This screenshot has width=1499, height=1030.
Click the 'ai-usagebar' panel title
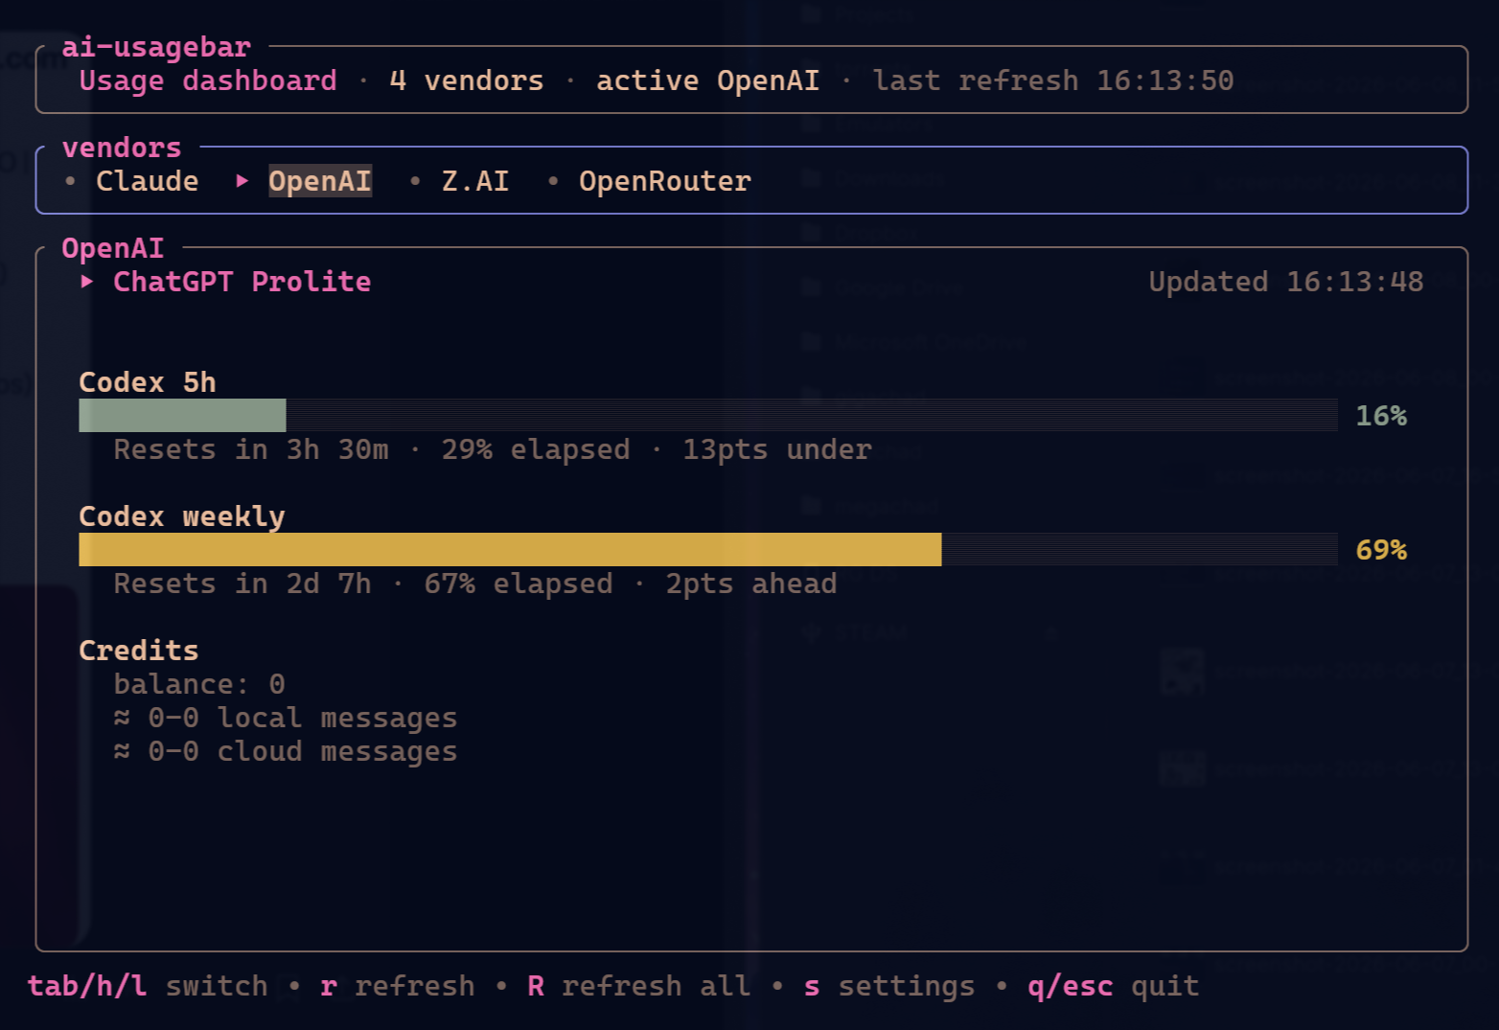[x=156, y=47]
